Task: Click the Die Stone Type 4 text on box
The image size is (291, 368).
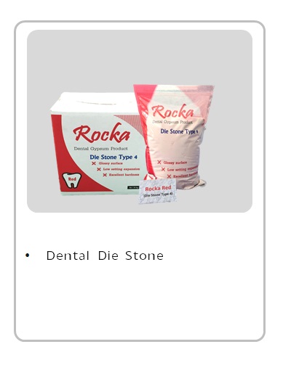Action: pos(113,157)
